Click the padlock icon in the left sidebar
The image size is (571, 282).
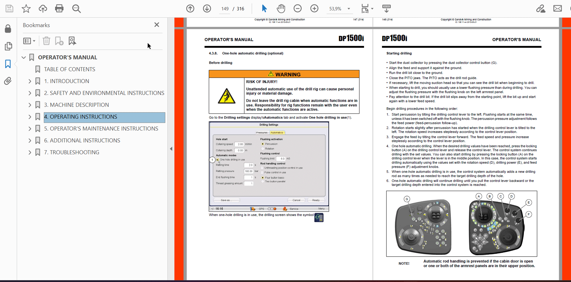[8, 29]
